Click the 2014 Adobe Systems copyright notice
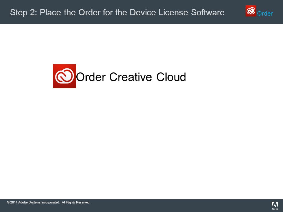This screenshot has width=283, height=212. click(x=49, y=203)
